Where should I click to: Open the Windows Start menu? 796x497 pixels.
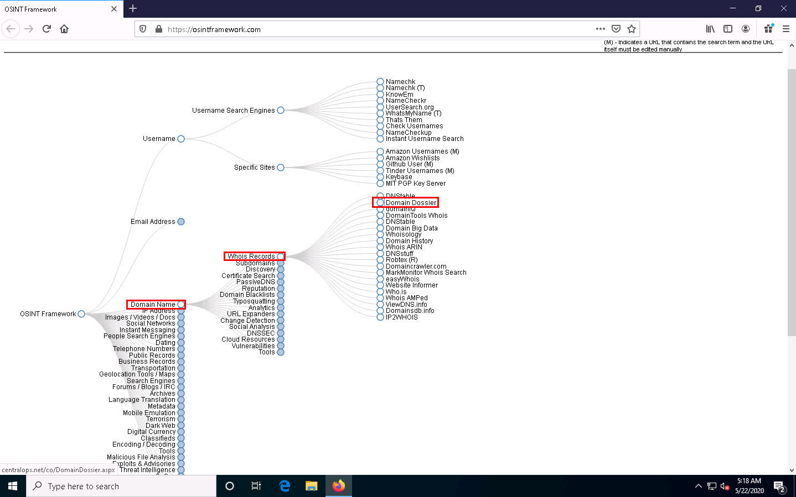13,486
